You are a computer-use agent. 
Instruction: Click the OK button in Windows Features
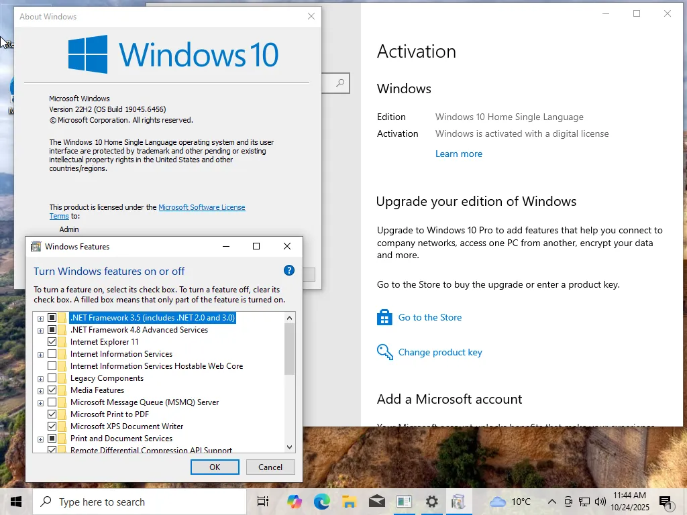coord(215,467)
